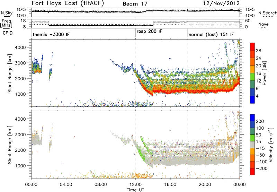
Task: Click the "Fort Hays East (fitACF)" plot title
Action: (x=68, y=3)
